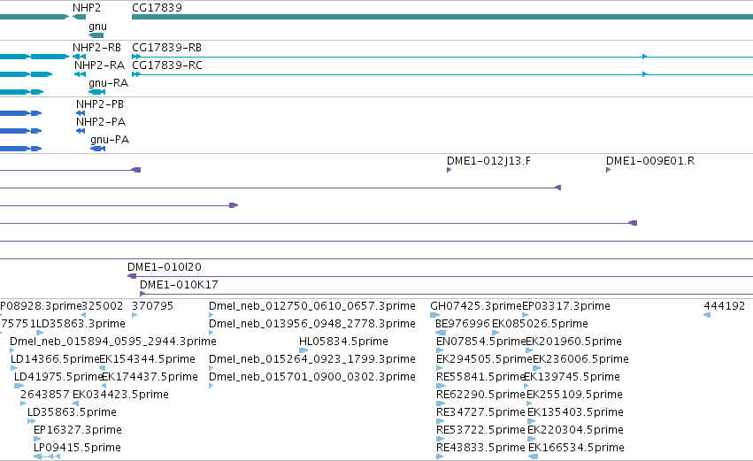753x461 pixels.
Task: Click the gnu gene label
Action: pos(97,27)
